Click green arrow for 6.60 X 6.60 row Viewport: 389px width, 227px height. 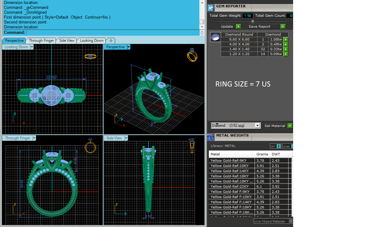[x=286, y=39]
